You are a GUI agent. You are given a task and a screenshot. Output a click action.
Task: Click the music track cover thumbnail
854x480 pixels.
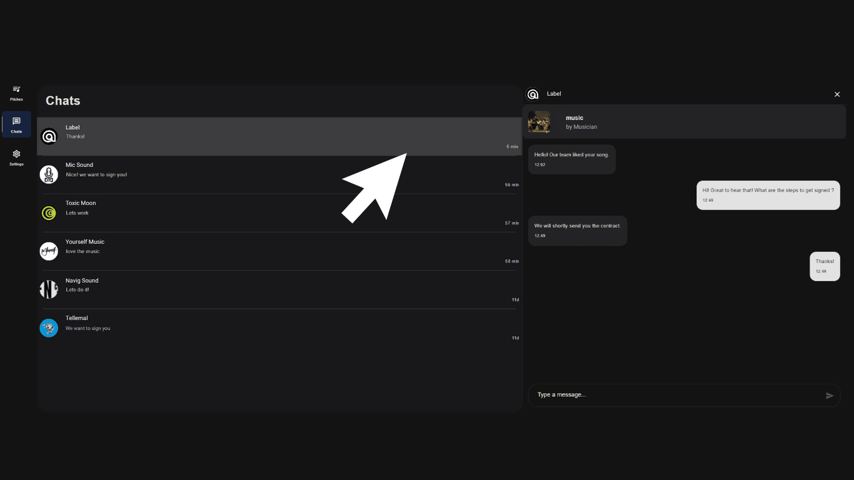[539, 122]
